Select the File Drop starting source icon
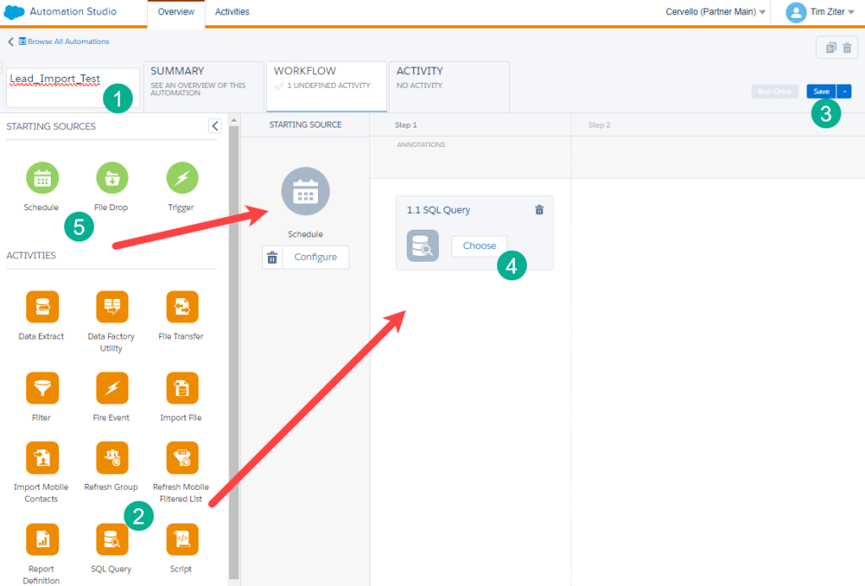Image resolution: width=865 pixels, height=586 pixels. [x=111, y=178]
